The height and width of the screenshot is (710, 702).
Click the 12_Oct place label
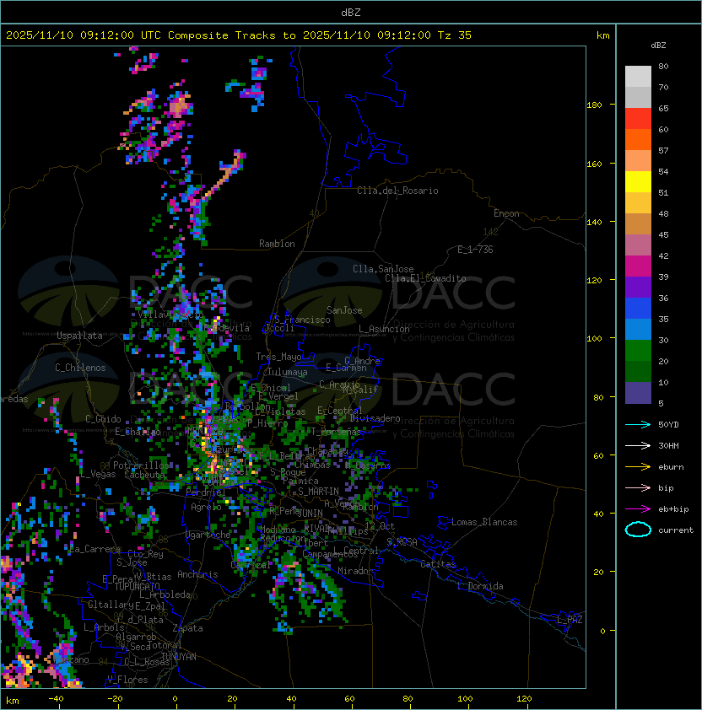coord(380,526)
